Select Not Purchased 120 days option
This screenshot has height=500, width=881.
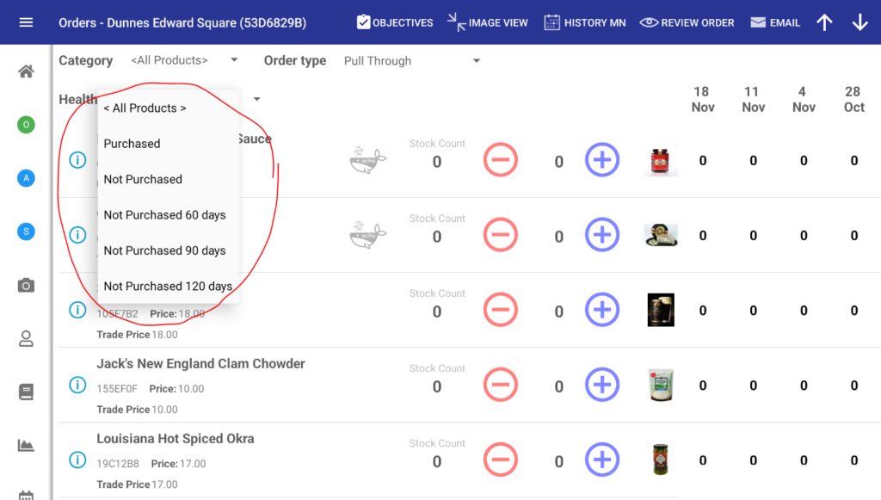tap(168, 287)
